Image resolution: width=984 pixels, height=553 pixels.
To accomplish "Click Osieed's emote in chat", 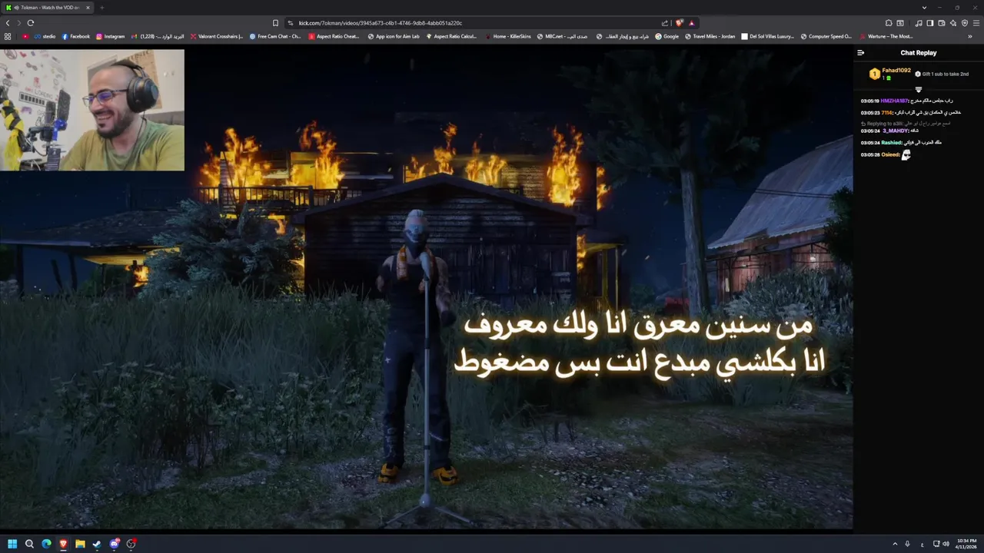I will (x=906, y=155).
